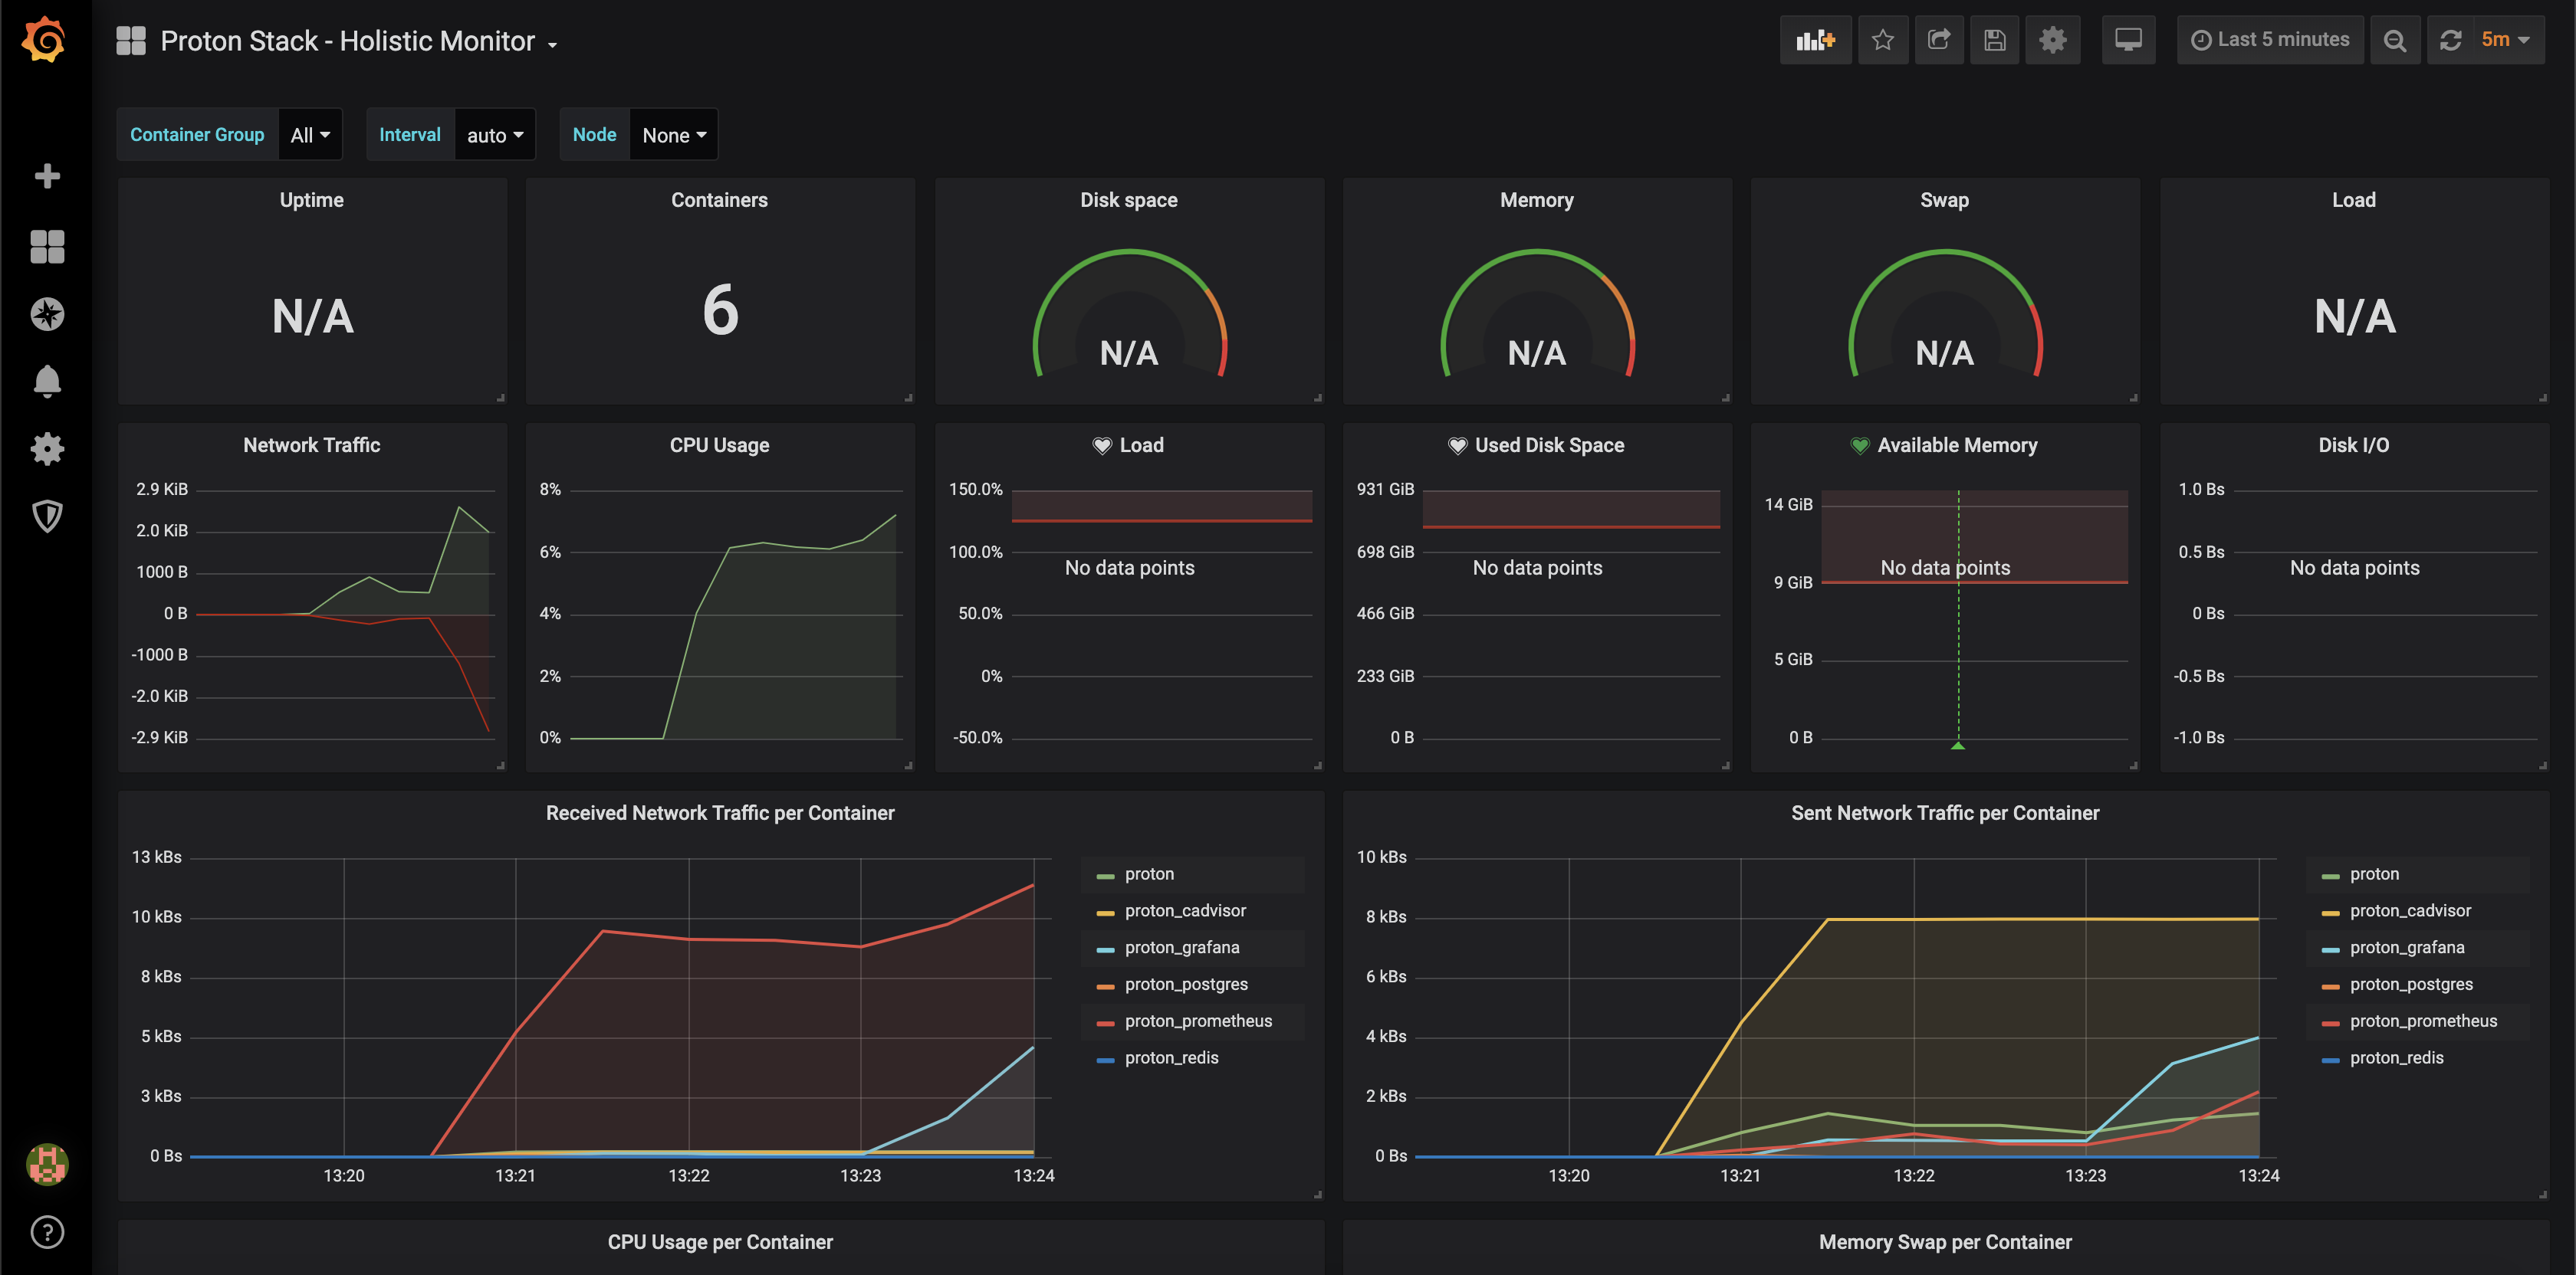Click the Grafana logo home icon
Screen dimensions: 2576x1275
(45, 40)
